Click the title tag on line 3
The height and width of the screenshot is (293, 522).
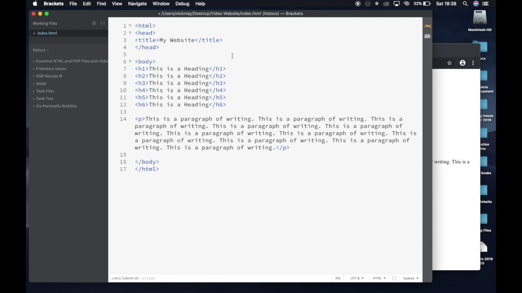179,40
